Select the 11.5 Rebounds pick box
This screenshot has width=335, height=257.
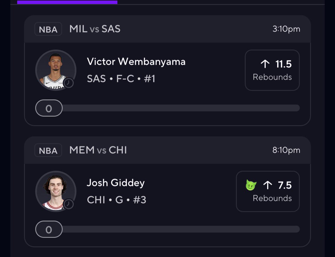click(x=272, y=70)
